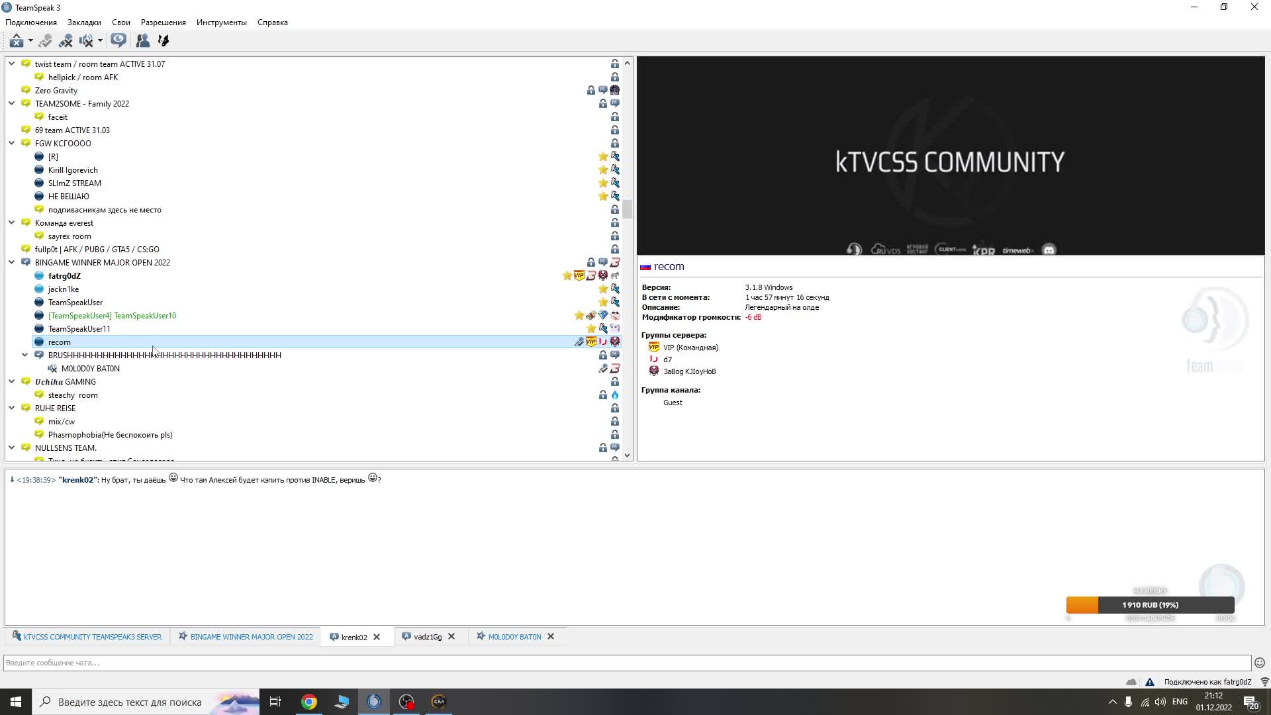1271x715 pixels.
Task: Click VIP (Командная) group icon
Action: pyautogui.click(x=654, y=348)
